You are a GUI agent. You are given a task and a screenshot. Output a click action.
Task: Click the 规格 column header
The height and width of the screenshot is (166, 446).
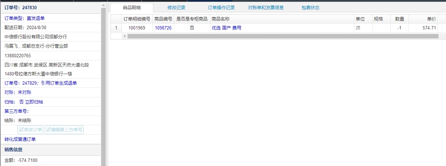pos(381,19)
